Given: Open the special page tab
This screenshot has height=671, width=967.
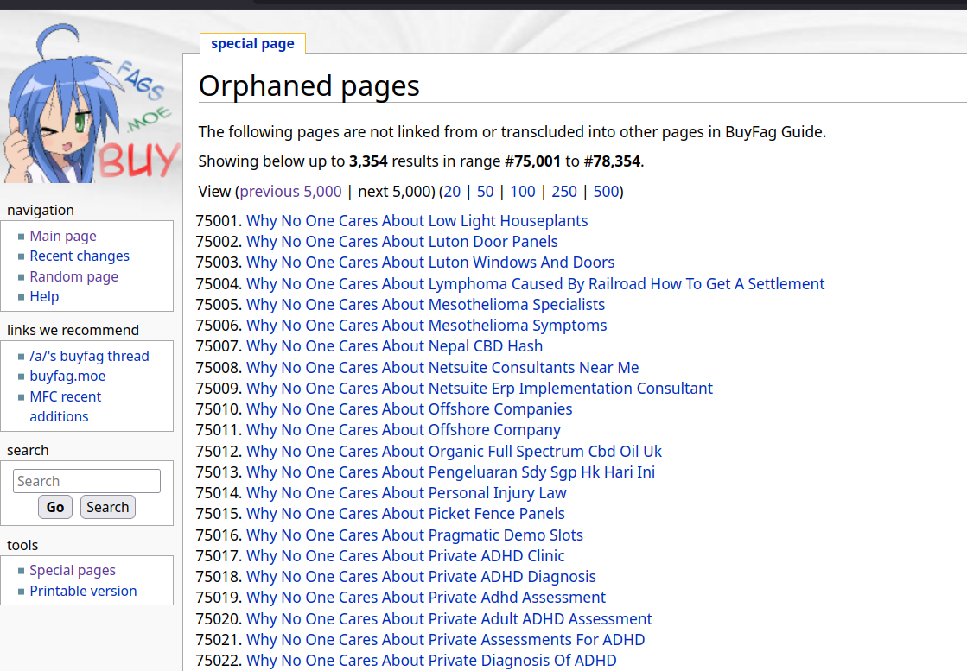Looking at the screenshot, I should (252, 44).
